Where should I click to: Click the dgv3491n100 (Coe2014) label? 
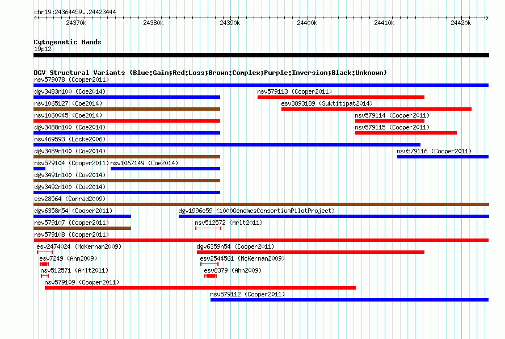(x=70, y=175)
